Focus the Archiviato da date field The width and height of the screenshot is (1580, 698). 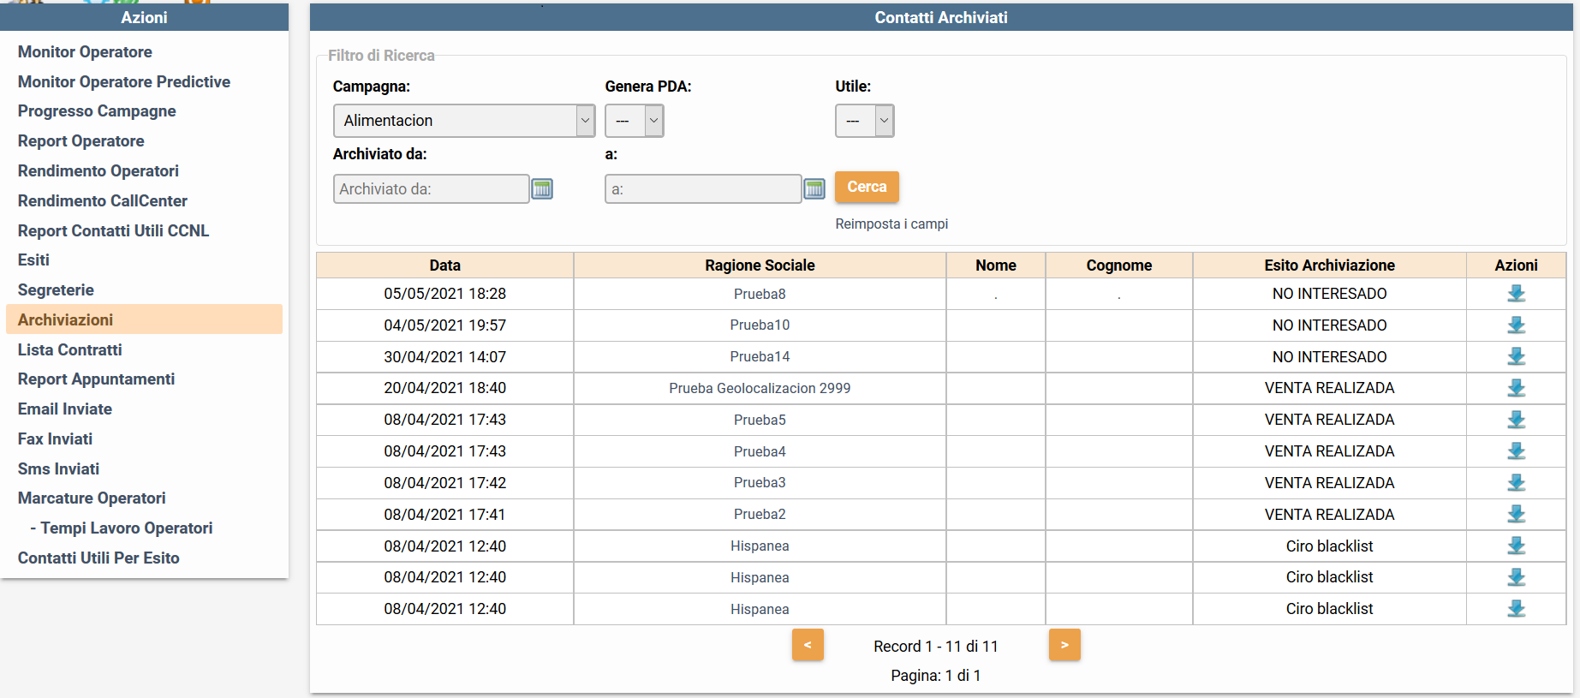point(432,188)
